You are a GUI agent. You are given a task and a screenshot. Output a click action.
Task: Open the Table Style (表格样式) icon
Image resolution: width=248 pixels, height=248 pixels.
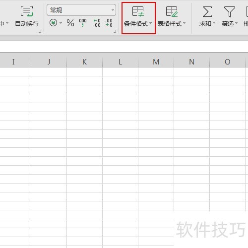(172, 11)
